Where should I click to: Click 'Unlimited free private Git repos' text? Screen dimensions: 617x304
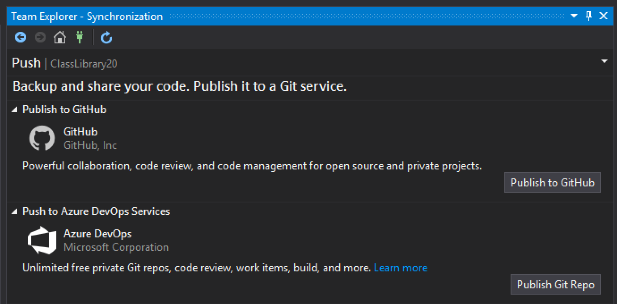point(197,268)
